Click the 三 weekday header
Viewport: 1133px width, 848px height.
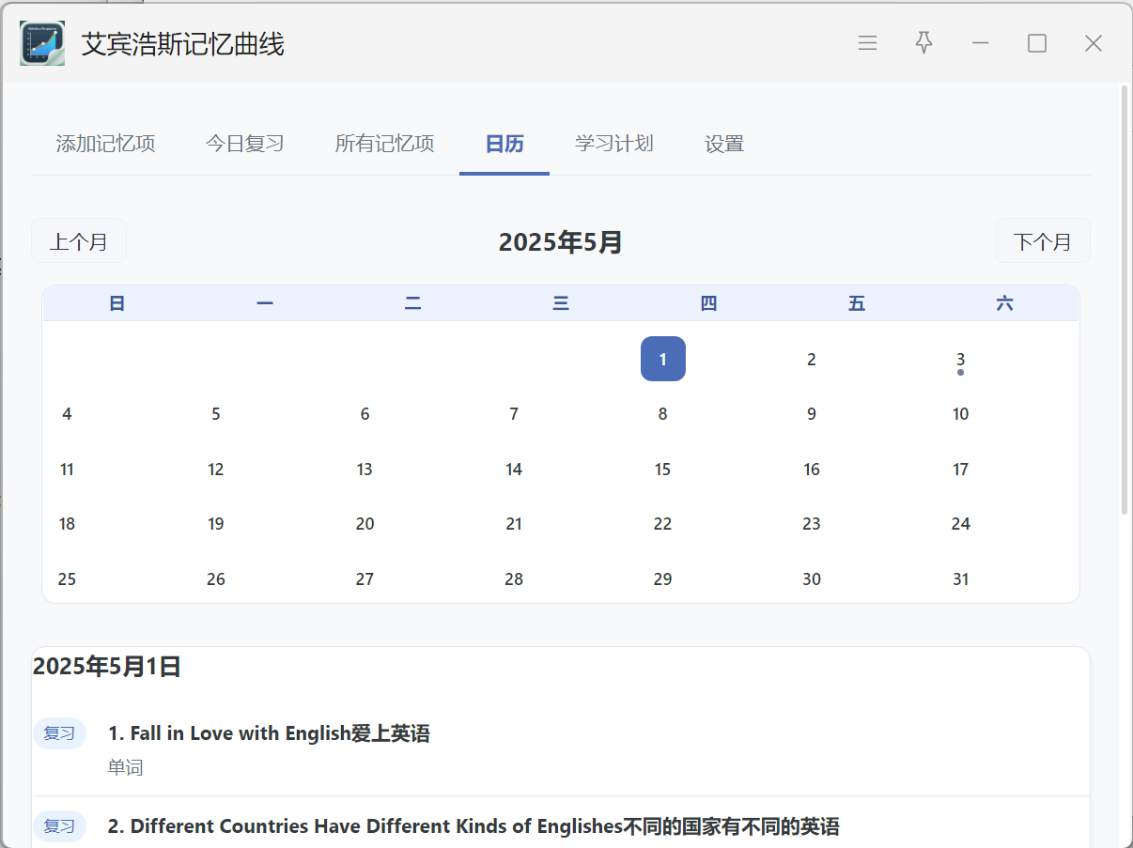click(x=561, y=303)
